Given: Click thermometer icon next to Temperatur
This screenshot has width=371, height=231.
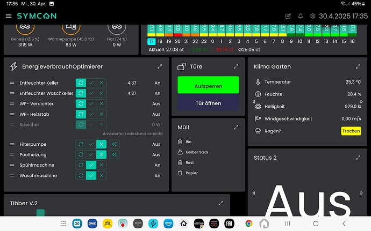Looking at the screenshot, I should [258, 82].
